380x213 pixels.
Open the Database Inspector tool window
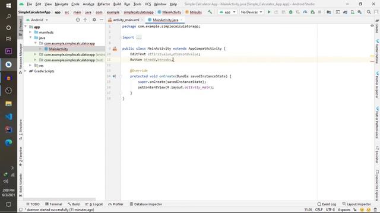[x=146, y=204]
